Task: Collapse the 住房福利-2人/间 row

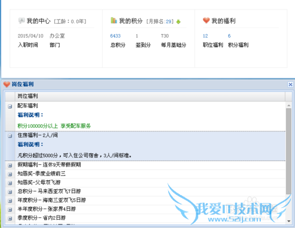Action: tap(10, 136)
